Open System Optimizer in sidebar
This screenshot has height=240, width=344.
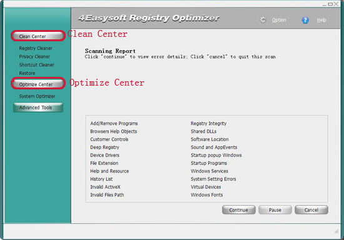point(37,96)
